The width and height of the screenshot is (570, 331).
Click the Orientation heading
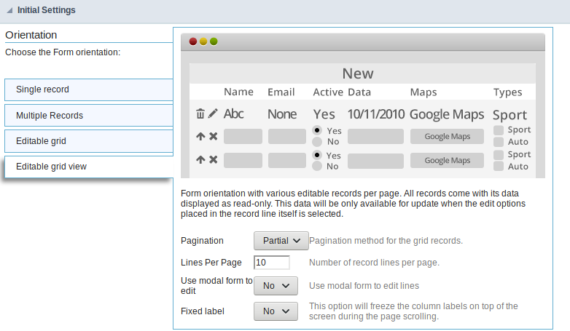31,35
